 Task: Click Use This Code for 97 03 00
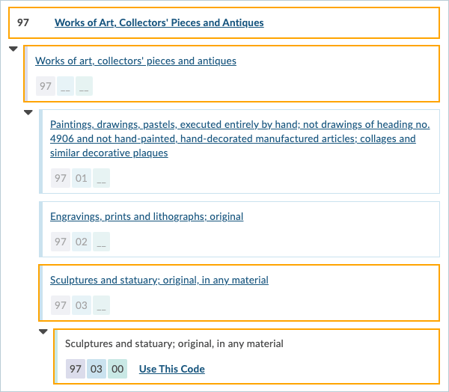pyautogui.click(x=171, y=369)
